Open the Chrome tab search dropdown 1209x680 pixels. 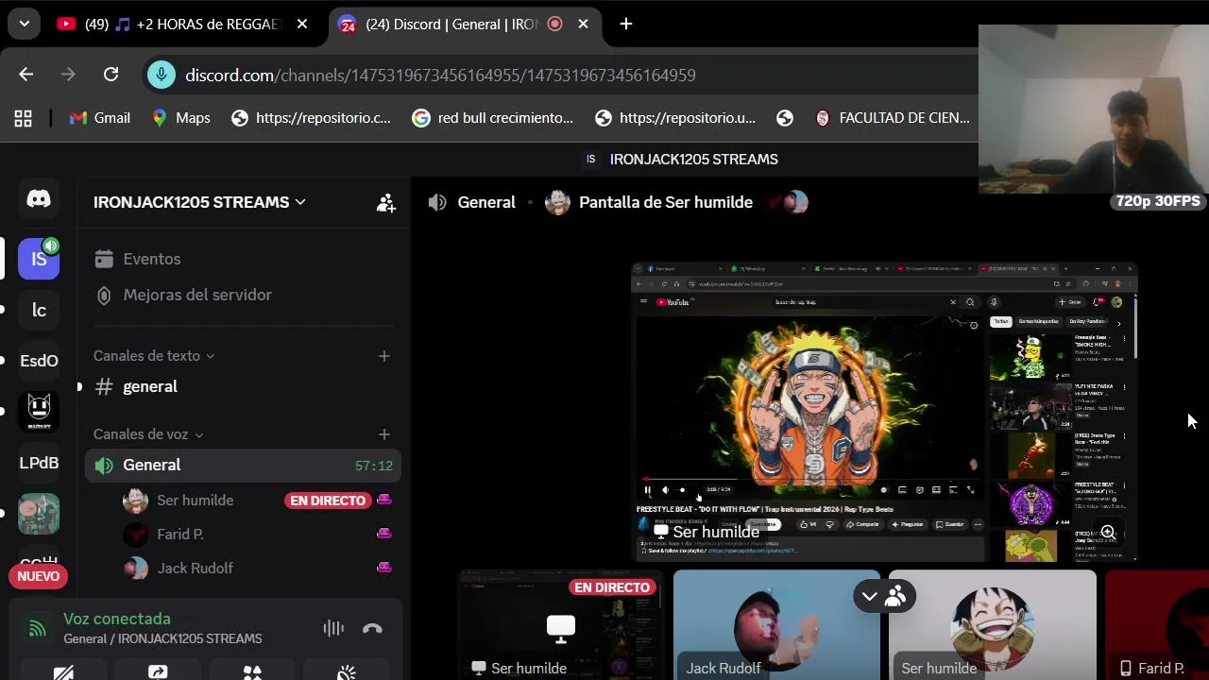(x=24, y=25)
